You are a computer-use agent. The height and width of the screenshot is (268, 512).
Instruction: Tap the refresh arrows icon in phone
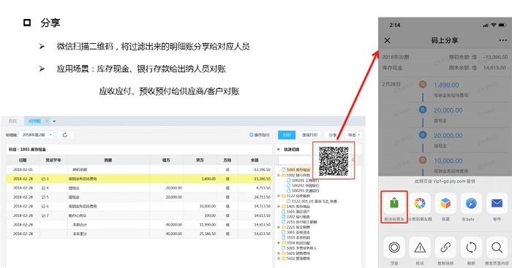471,248
